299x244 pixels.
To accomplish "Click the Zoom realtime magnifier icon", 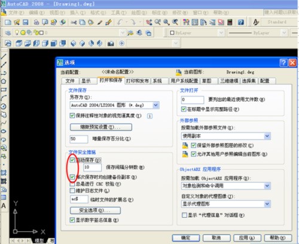I will 158,22.
